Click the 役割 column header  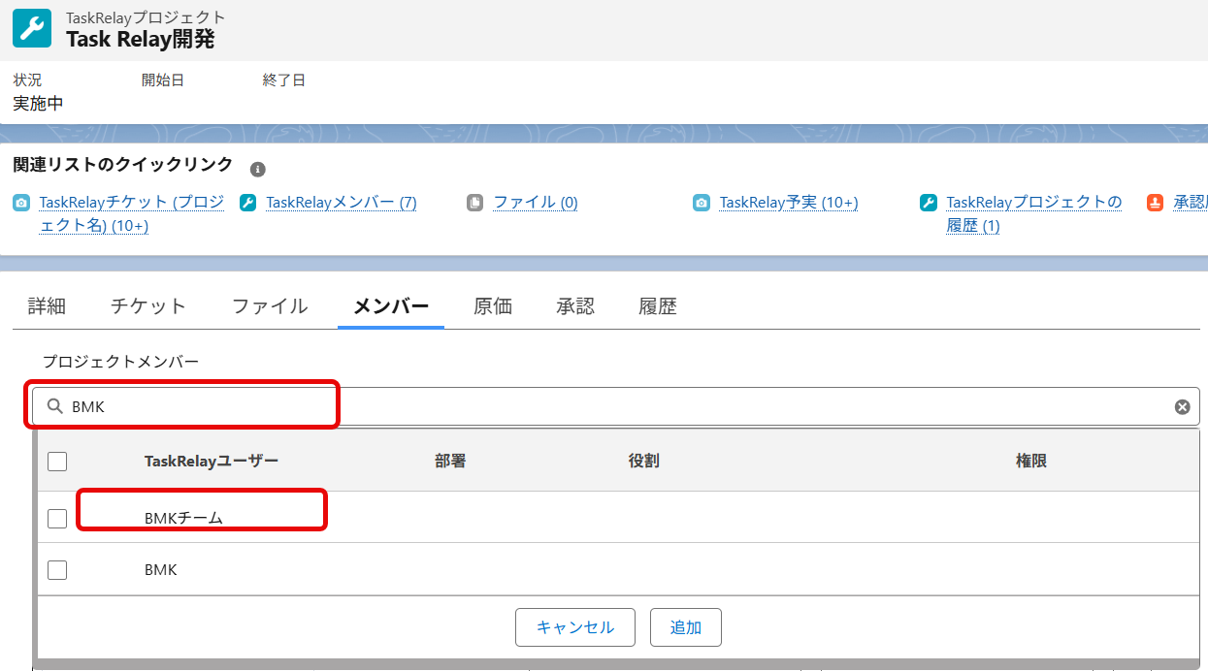click(644, 461)
